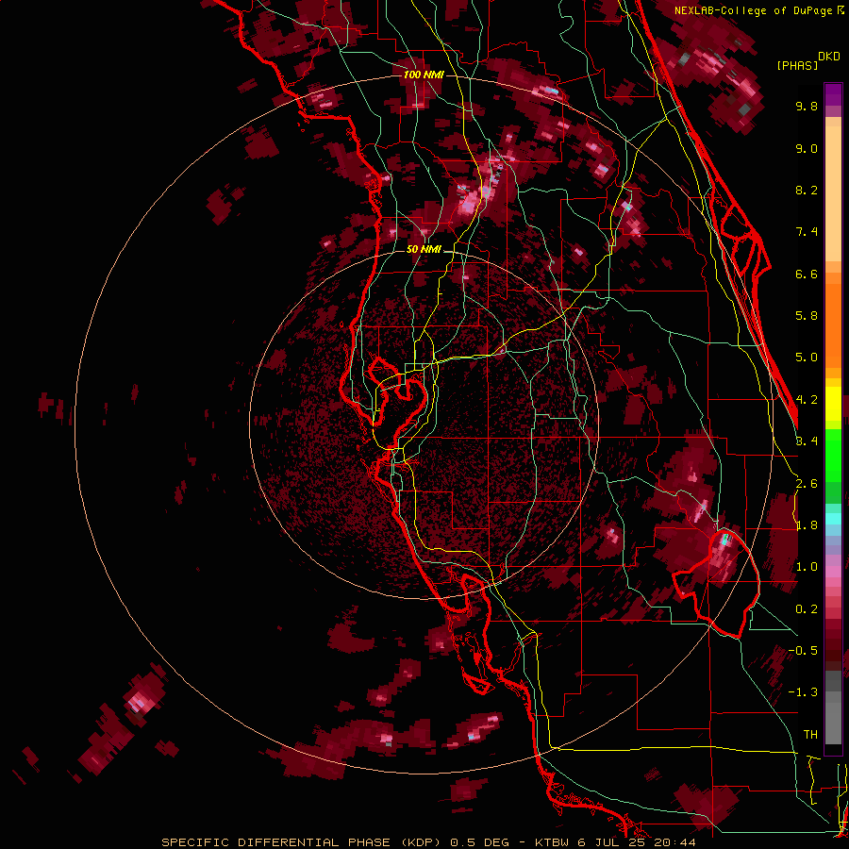Click the "50 NMI" range ring label
Viewport: 849px width, 849px height.
[424, 250]
